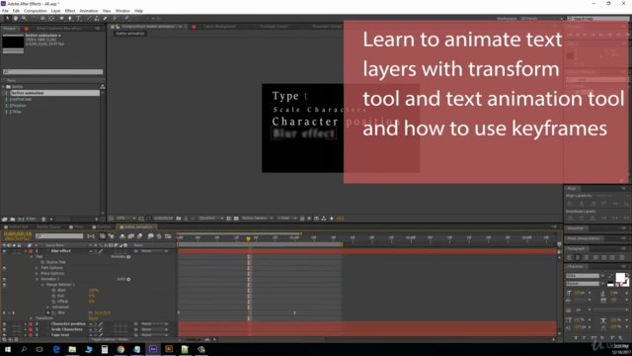This screenshot has width=632, height=356.
Task: Switch to Render Queue tab
Action: click(x=48, y=227)
